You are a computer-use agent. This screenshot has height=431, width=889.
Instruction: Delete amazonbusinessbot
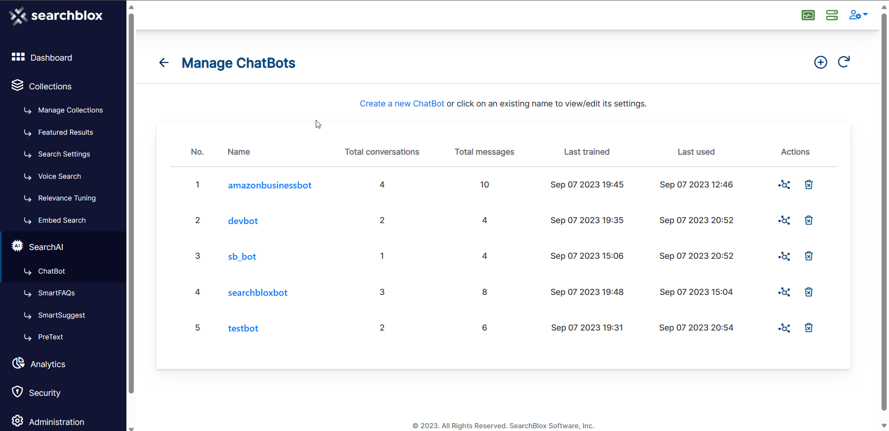808,185
